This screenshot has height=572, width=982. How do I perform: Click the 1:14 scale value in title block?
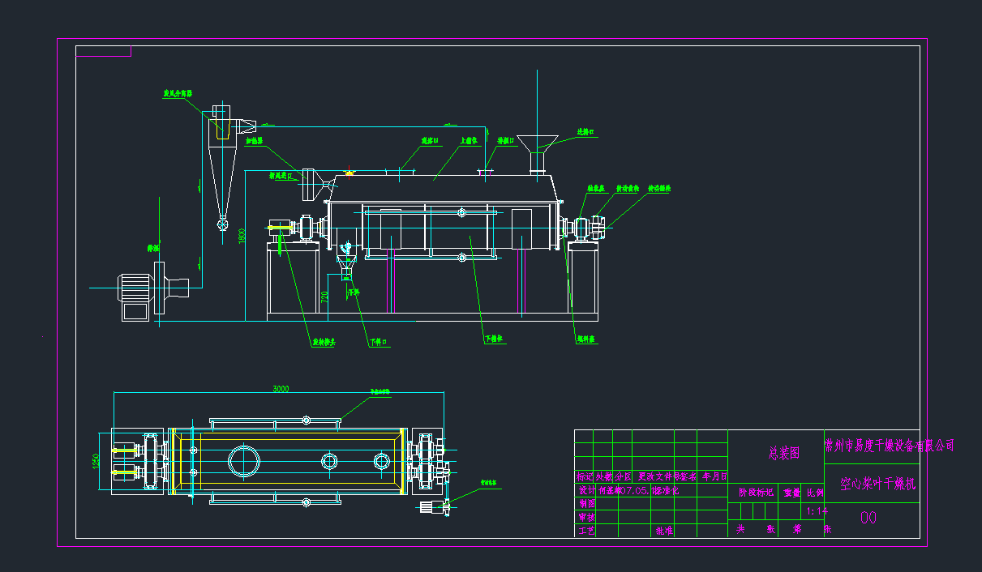pyautogui.click(x=817, y=510)
